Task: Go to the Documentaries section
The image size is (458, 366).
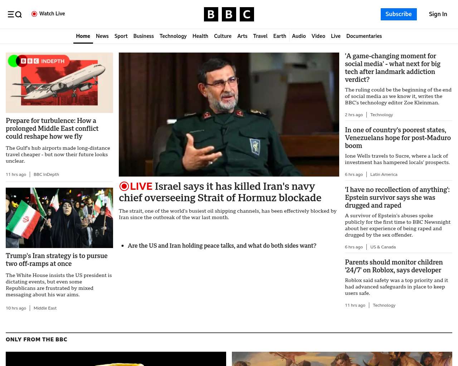Action: coord(364,36)
